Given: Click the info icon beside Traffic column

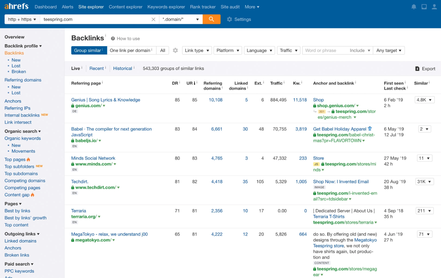Looking at the screenshot, I should (x=284, y=82).
